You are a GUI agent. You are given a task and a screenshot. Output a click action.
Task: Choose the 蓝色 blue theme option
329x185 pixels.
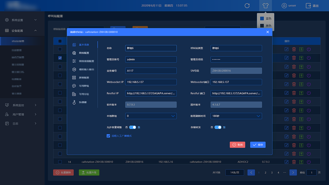(x=266, y=18)
